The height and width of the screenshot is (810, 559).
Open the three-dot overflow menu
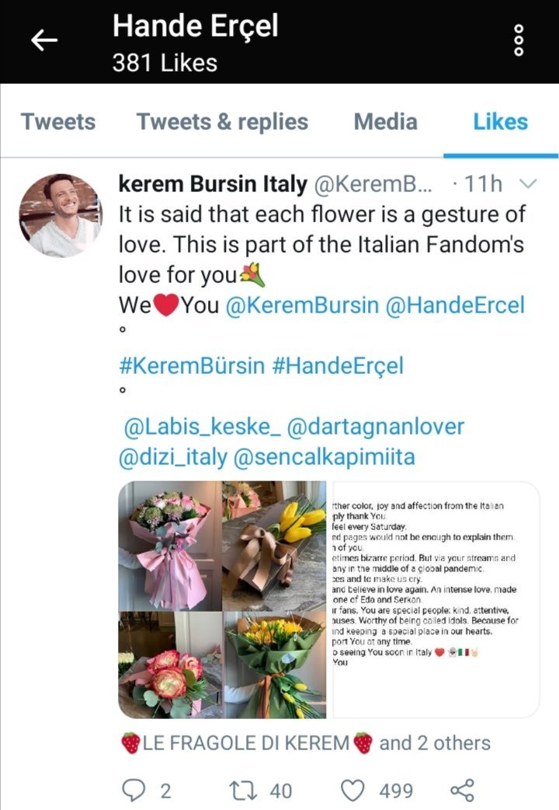519,40
